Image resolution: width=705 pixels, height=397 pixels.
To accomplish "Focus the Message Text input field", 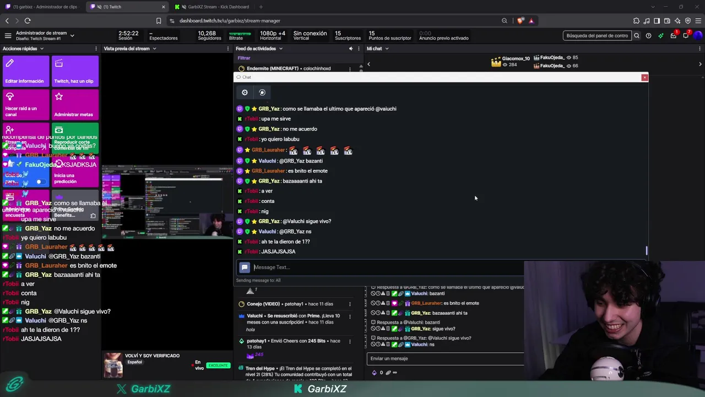I will tap(388, 267).
